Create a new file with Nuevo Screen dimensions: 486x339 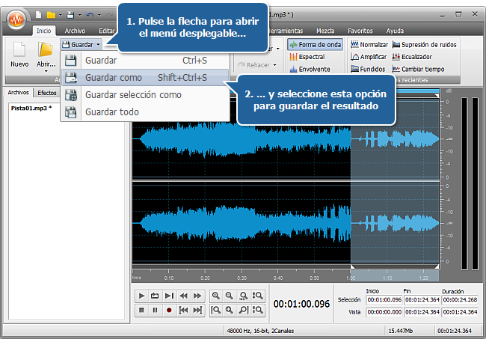pos(19,55)
